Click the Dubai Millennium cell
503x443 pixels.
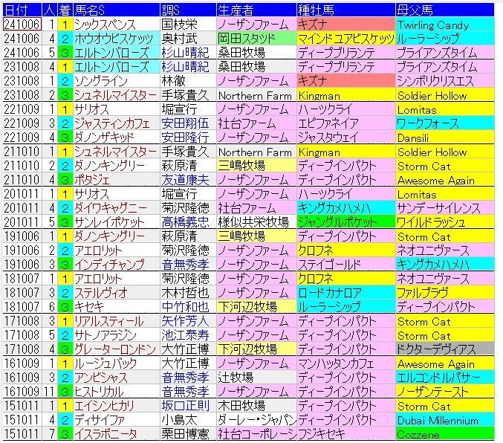coord(443,420)
